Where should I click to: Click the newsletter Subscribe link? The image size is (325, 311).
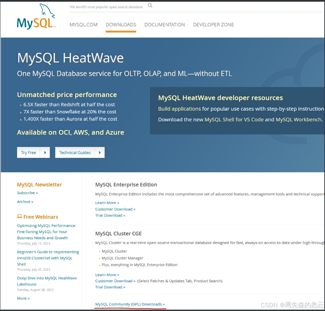[x=27, y=193]
